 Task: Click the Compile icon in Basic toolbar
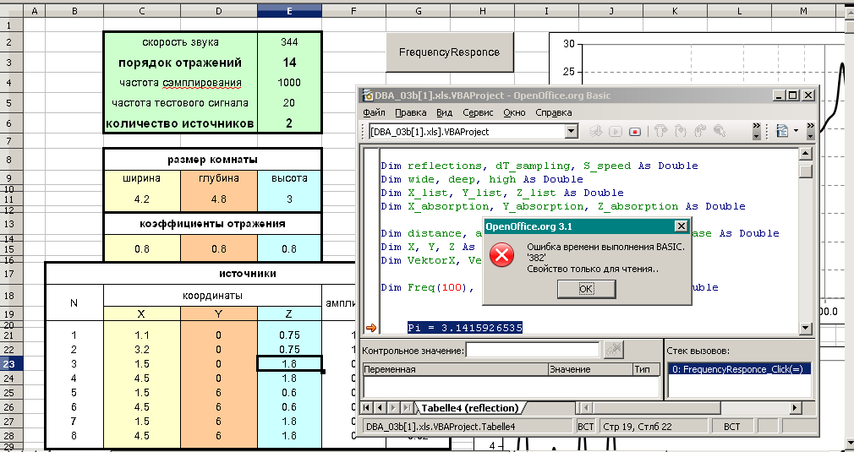pyautogui.click(x=596, y=131)
